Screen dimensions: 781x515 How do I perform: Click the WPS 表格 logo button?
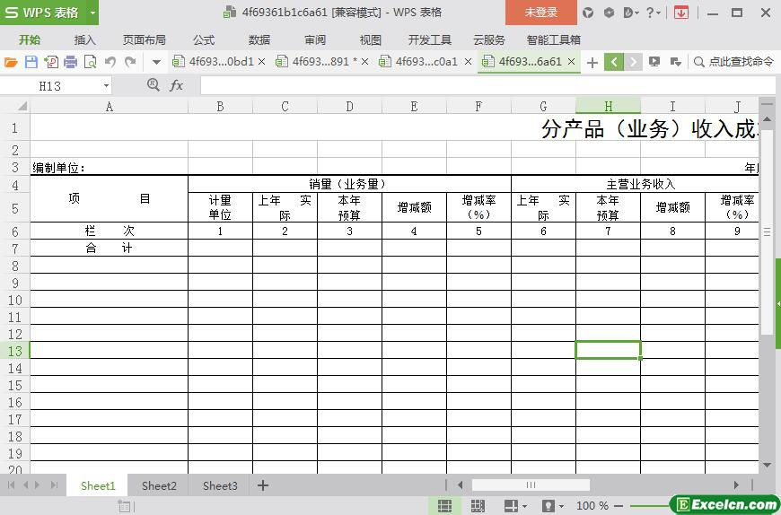pyautogui.click(x=43, y=13)
